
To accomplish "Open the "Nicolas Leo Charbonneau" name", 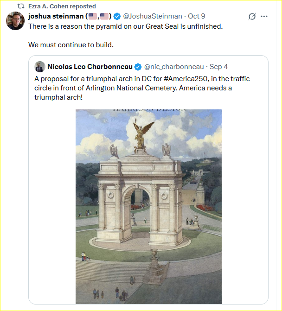I will [x=90, y=66].
